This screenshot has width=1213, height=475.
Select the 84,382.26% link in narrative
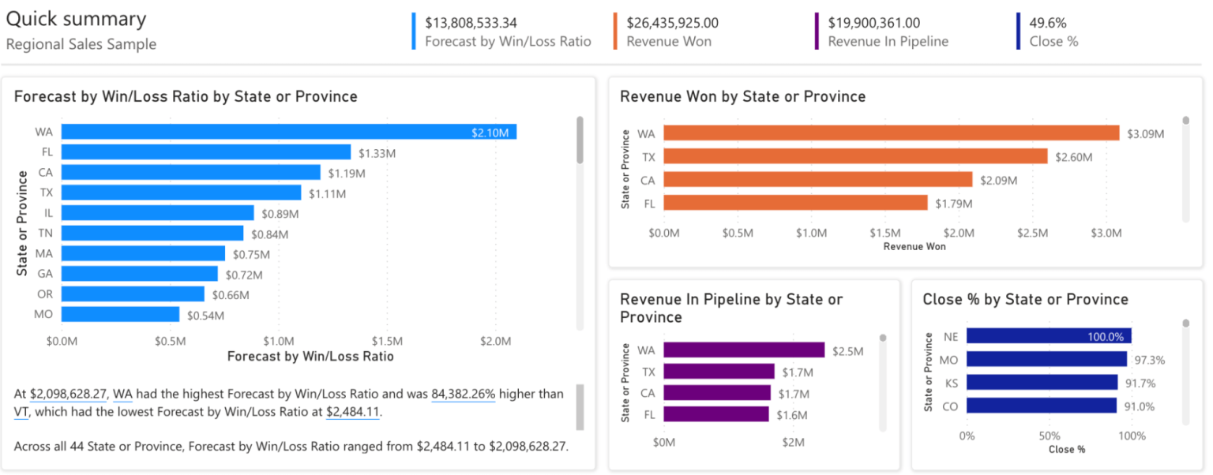[464, 394]
